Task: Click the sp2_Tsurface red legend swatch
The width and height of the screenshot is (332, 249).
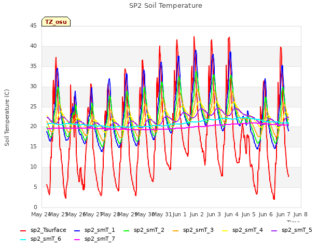Action: [x=23, y=230]
